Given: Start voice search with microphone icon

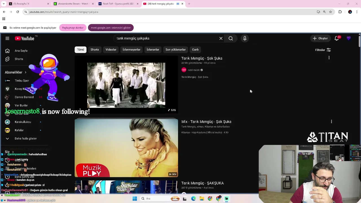Looking at the screenshot, I should click(x=245, y=38).
